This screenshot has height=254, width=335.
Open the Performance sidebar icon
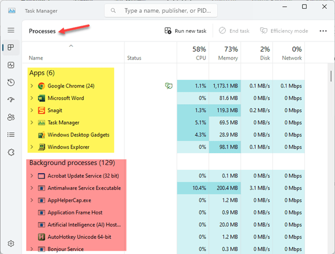click(11, 65)
